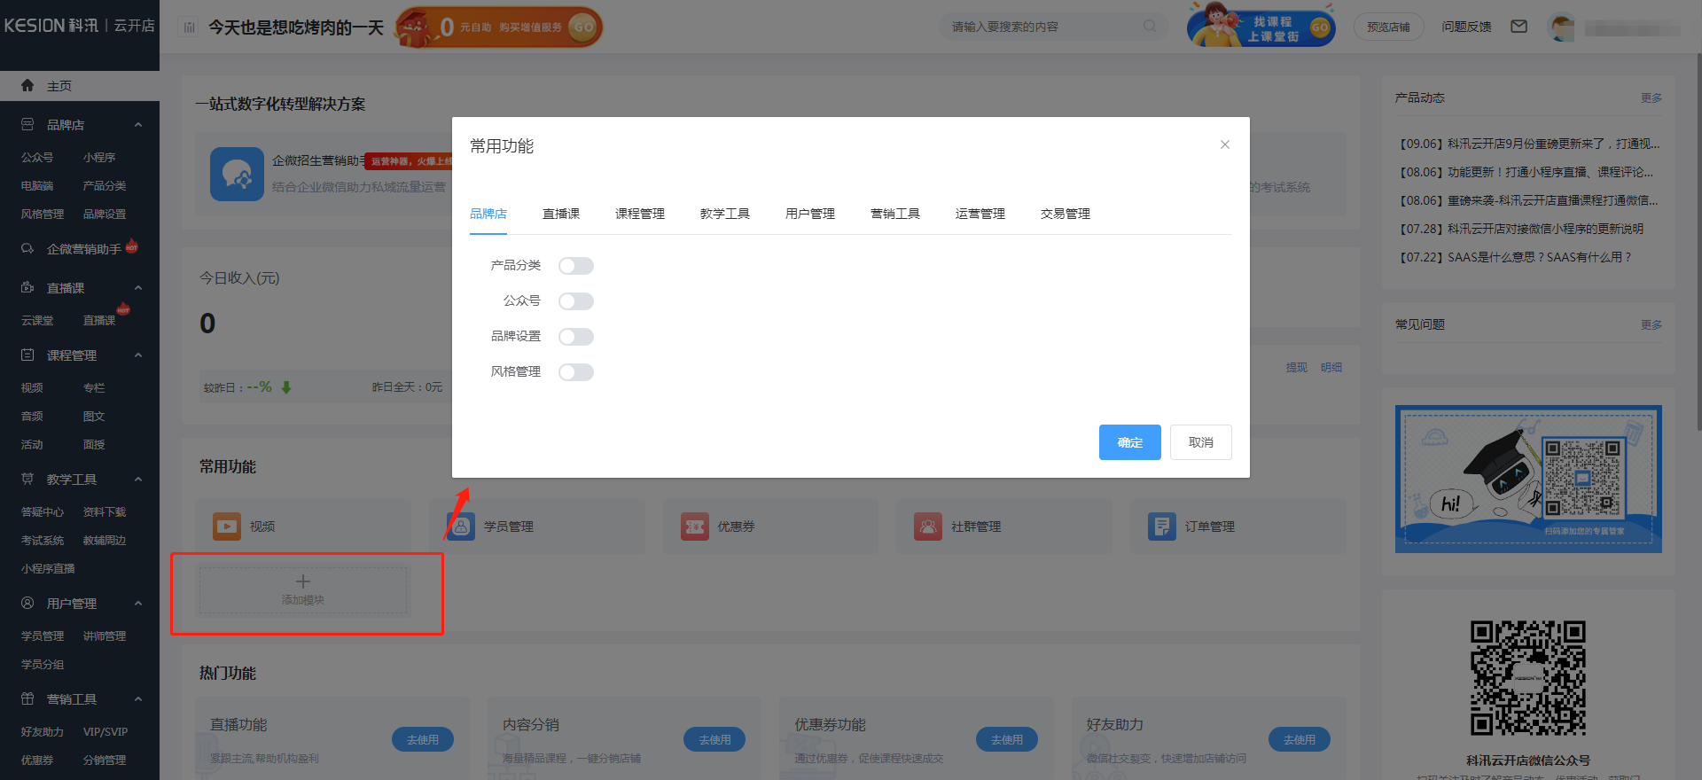Enable the 风格管理 switch

coord(576,372)
